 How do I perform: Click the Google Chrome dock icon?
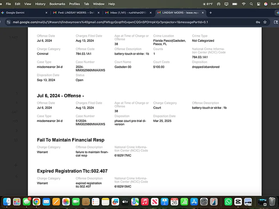tap(36, 202)
